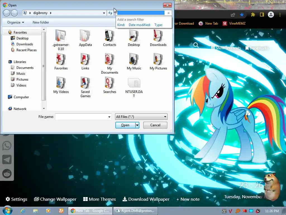Open Chrome's three-dot menu

pyautogui.click(x=280, y=15)
